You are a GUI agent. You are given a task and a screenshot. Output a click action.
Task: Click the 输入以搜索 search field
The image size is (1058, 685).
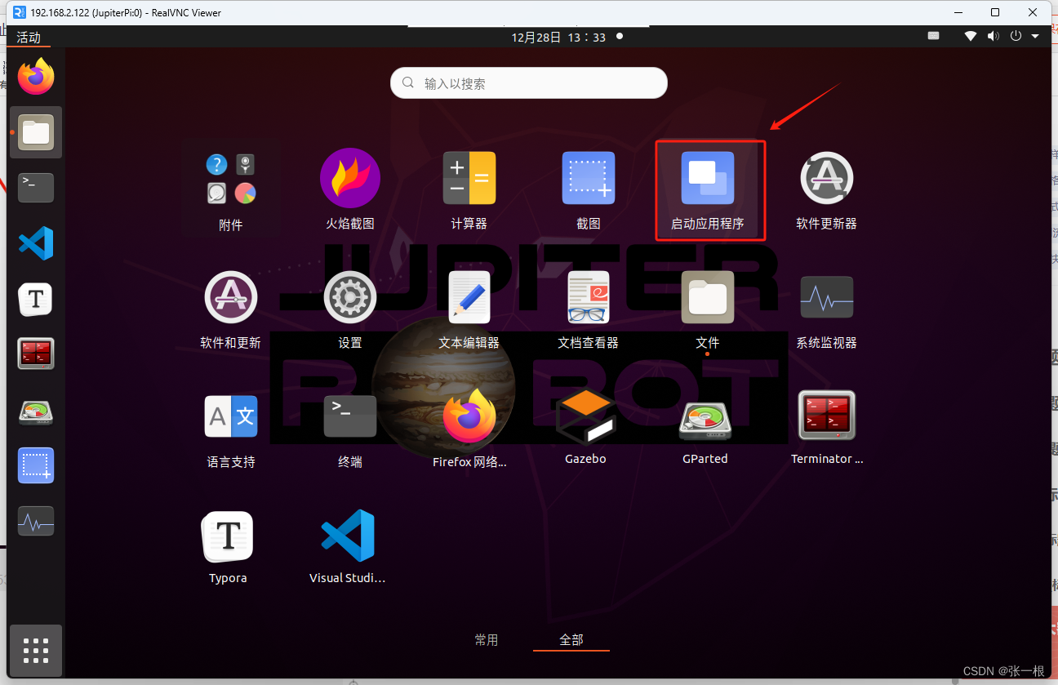tap(529, 83)
